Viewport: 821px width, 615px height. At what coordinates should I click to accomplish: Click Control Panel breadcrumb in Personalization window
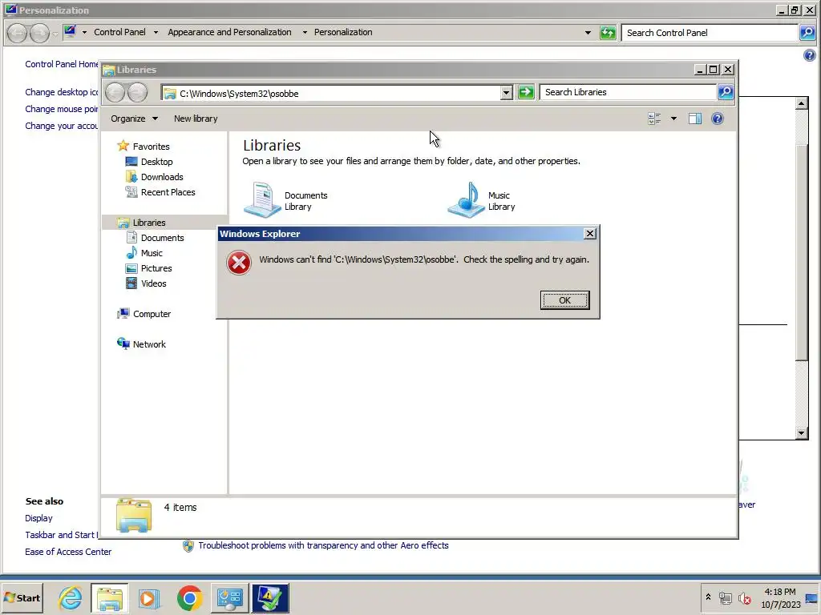click(x=119, y=32)
